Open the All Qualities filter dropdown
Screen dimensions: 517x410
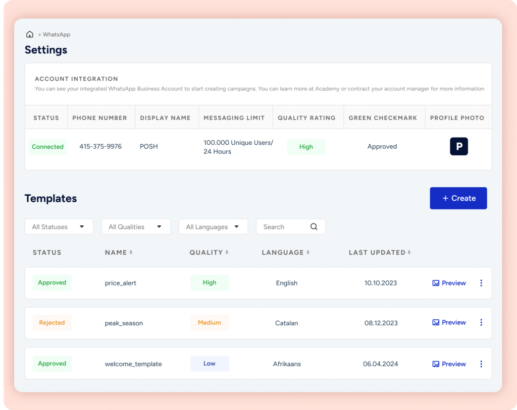coord(136,227)
